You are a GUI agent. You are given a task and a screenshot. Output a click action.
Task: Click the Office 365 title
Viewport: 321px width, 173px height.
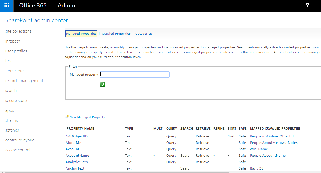click(x=33, y=6)
